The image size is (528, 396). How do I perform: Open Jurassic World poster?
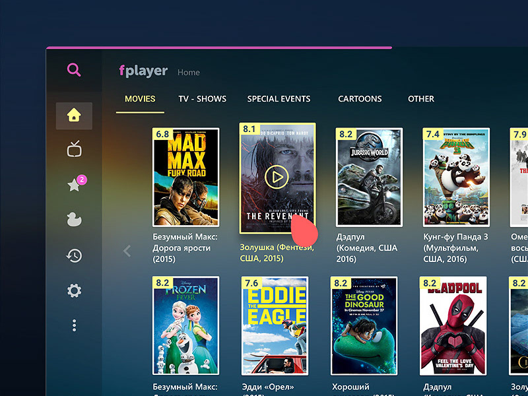[369, 177]
